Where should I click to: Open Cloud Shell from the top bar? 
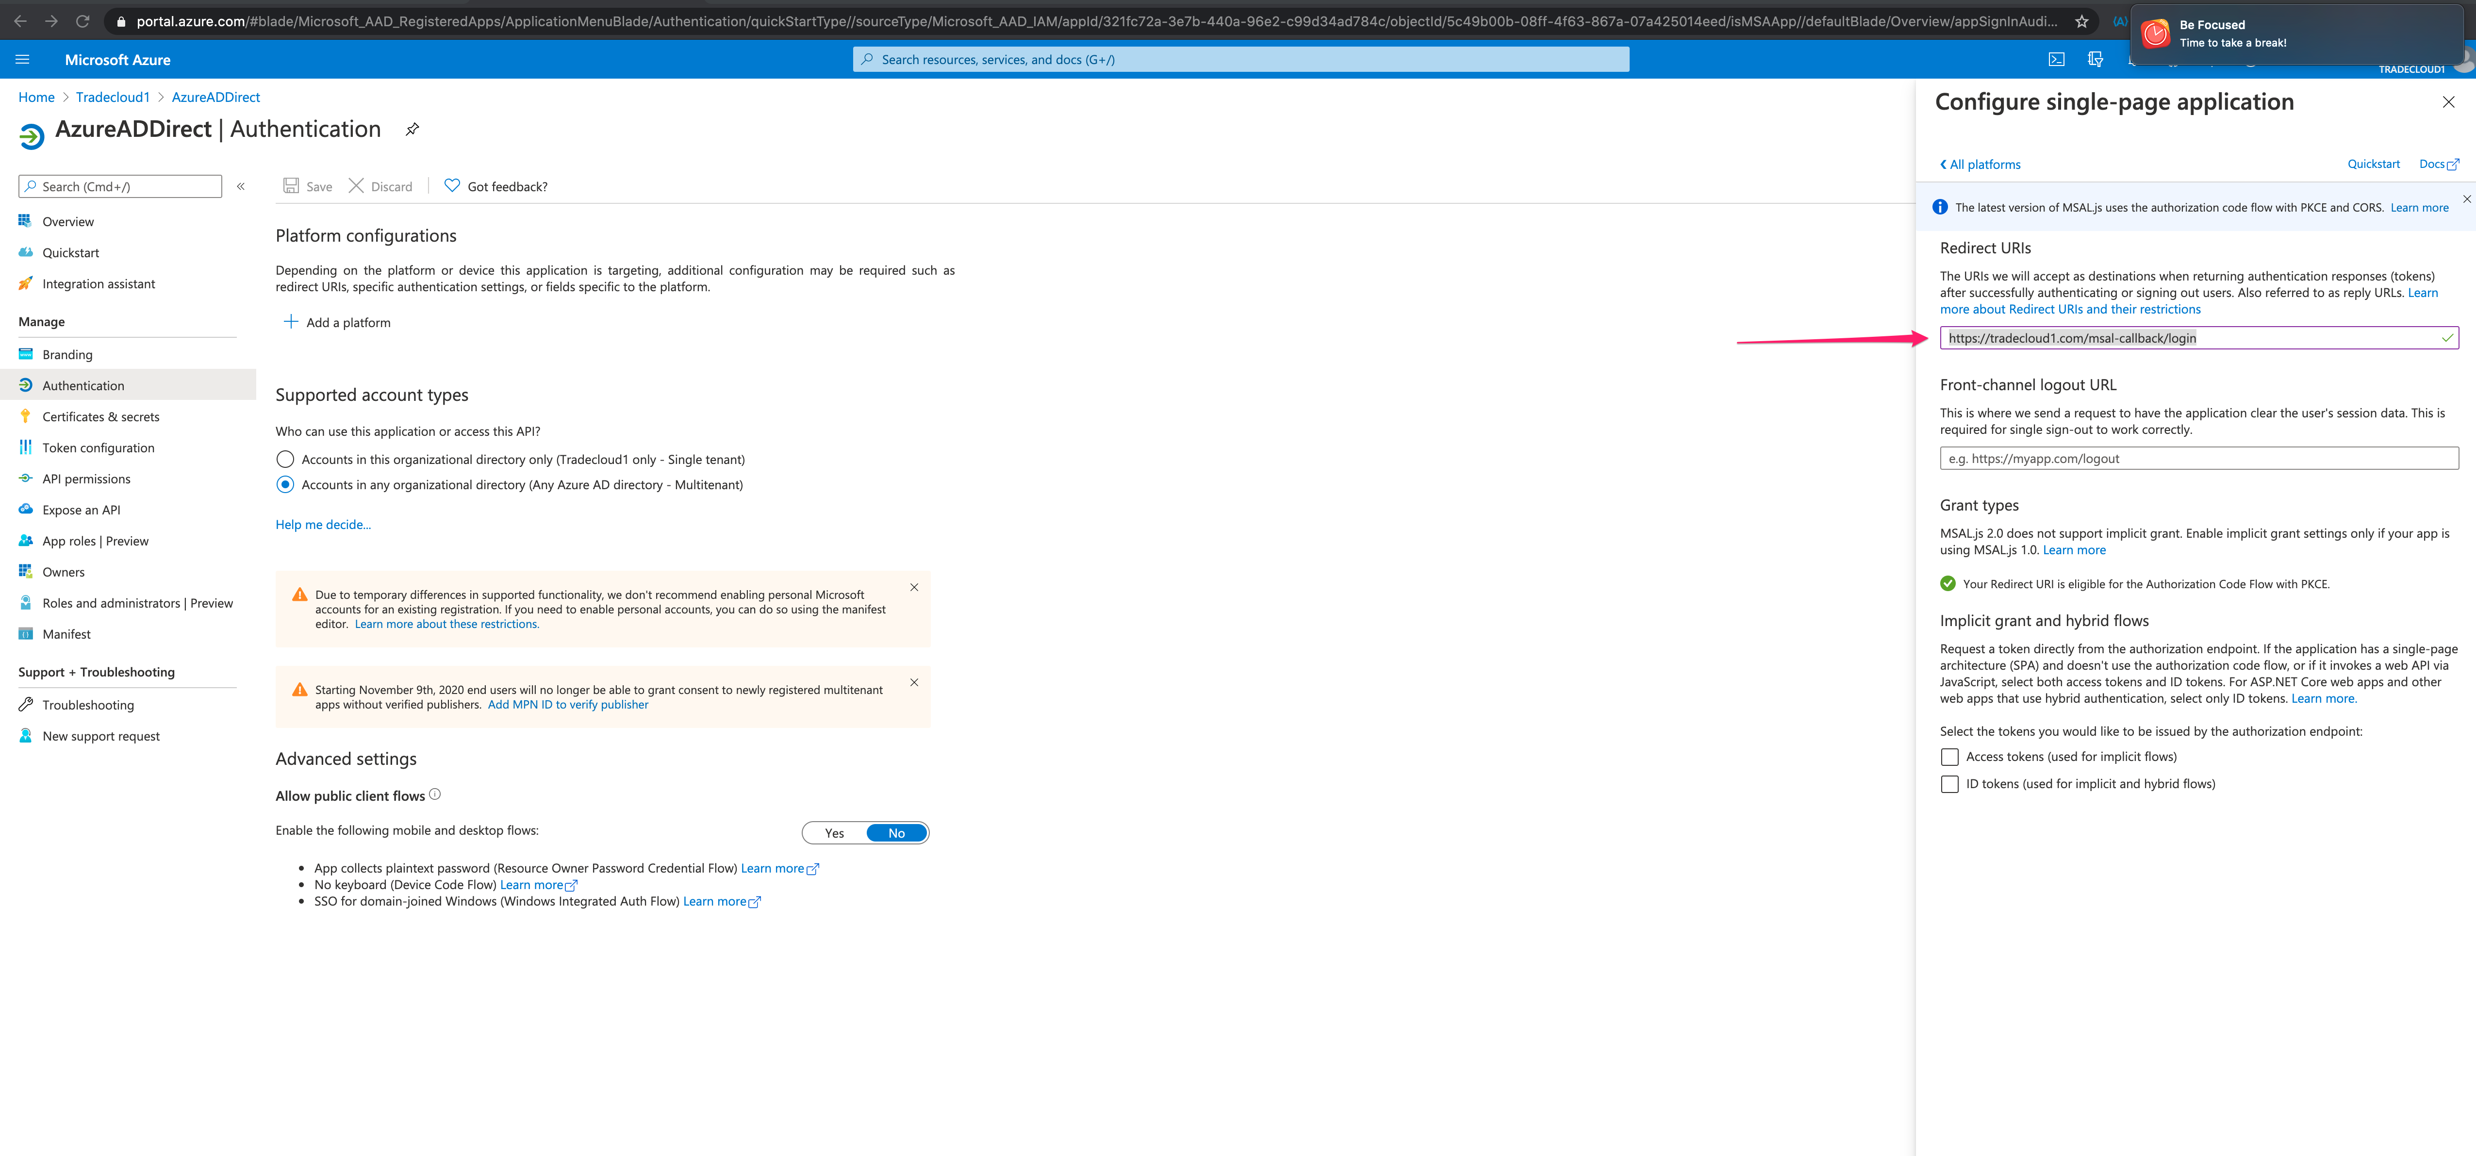tap(2056, 60)
